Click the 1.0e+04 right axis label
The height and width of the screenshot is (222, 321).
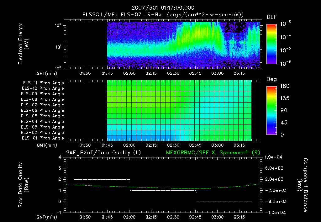(273, 157)
